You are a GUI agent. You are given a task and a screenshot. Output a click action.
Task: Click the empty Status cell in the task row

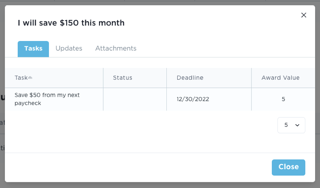click(x=135, y=99)
